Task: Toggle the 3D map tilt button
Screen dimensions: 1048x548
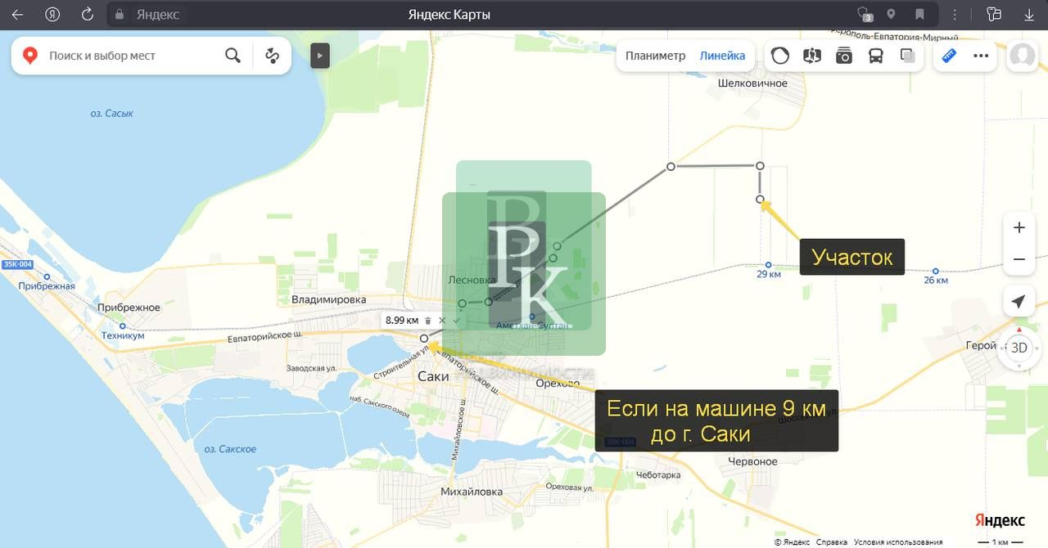Action: point(1019,348)
